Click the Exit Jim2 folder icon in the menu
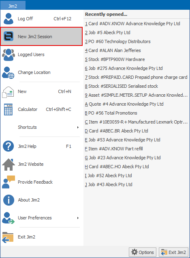This screenshot has height=258, width=190. tap(8, 237)
